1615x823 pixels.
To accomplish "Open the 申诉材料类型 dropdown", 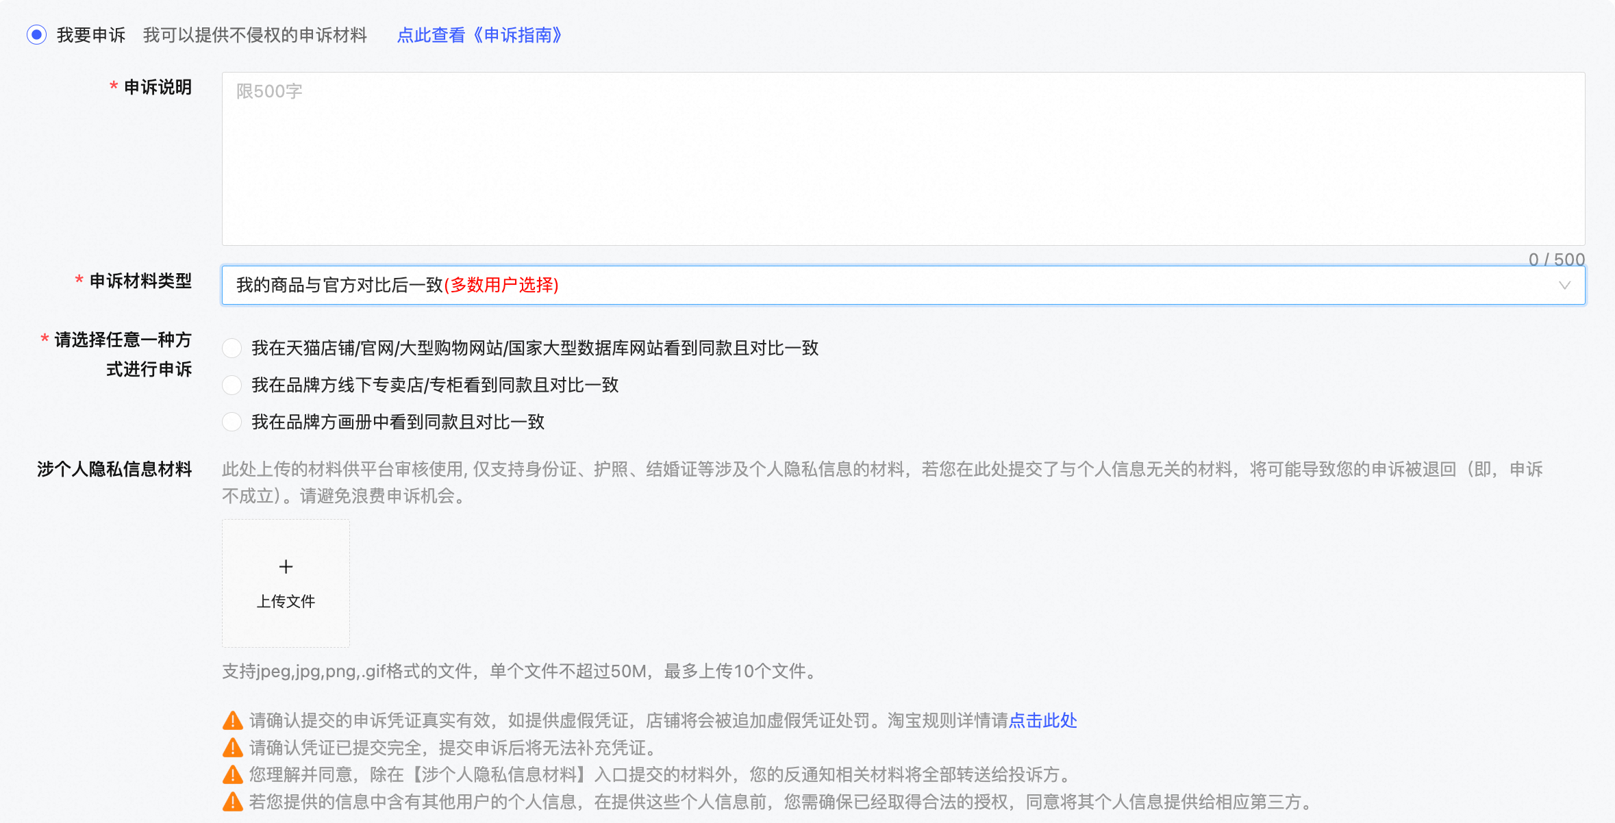I will [903, 285].
